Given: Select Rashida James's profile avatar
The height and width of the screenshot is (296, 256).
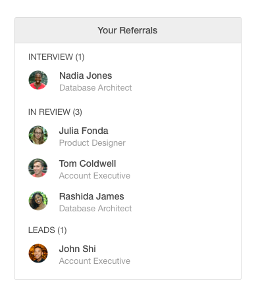Looking at the screenshot, I should pos(38,201).
